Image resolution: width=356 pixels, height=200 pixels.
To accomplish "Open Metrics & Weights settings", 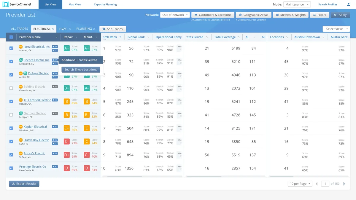I will coord(291,15).
